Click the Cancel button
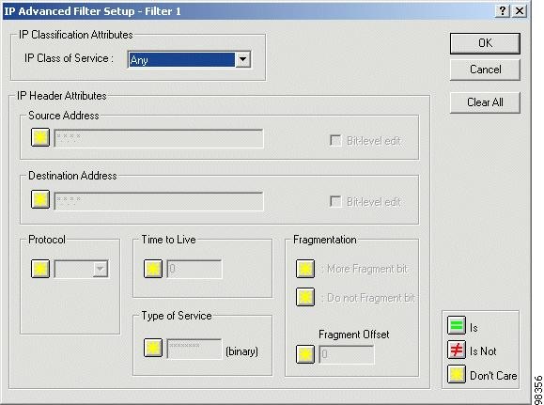Image resolution: width=544 pixels, height=405 pixels. (485, 70)
